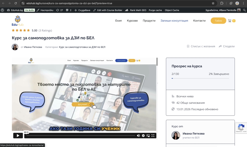Screen dimensions: 247x147
Task: Go to Курсове in navigation
Action: coord(132,21)
